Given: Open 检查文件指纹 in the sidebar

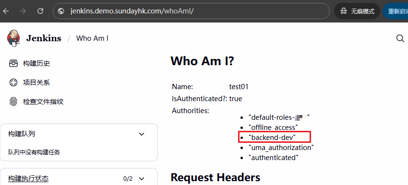Looking at the screenshot, I should (43, 102).
